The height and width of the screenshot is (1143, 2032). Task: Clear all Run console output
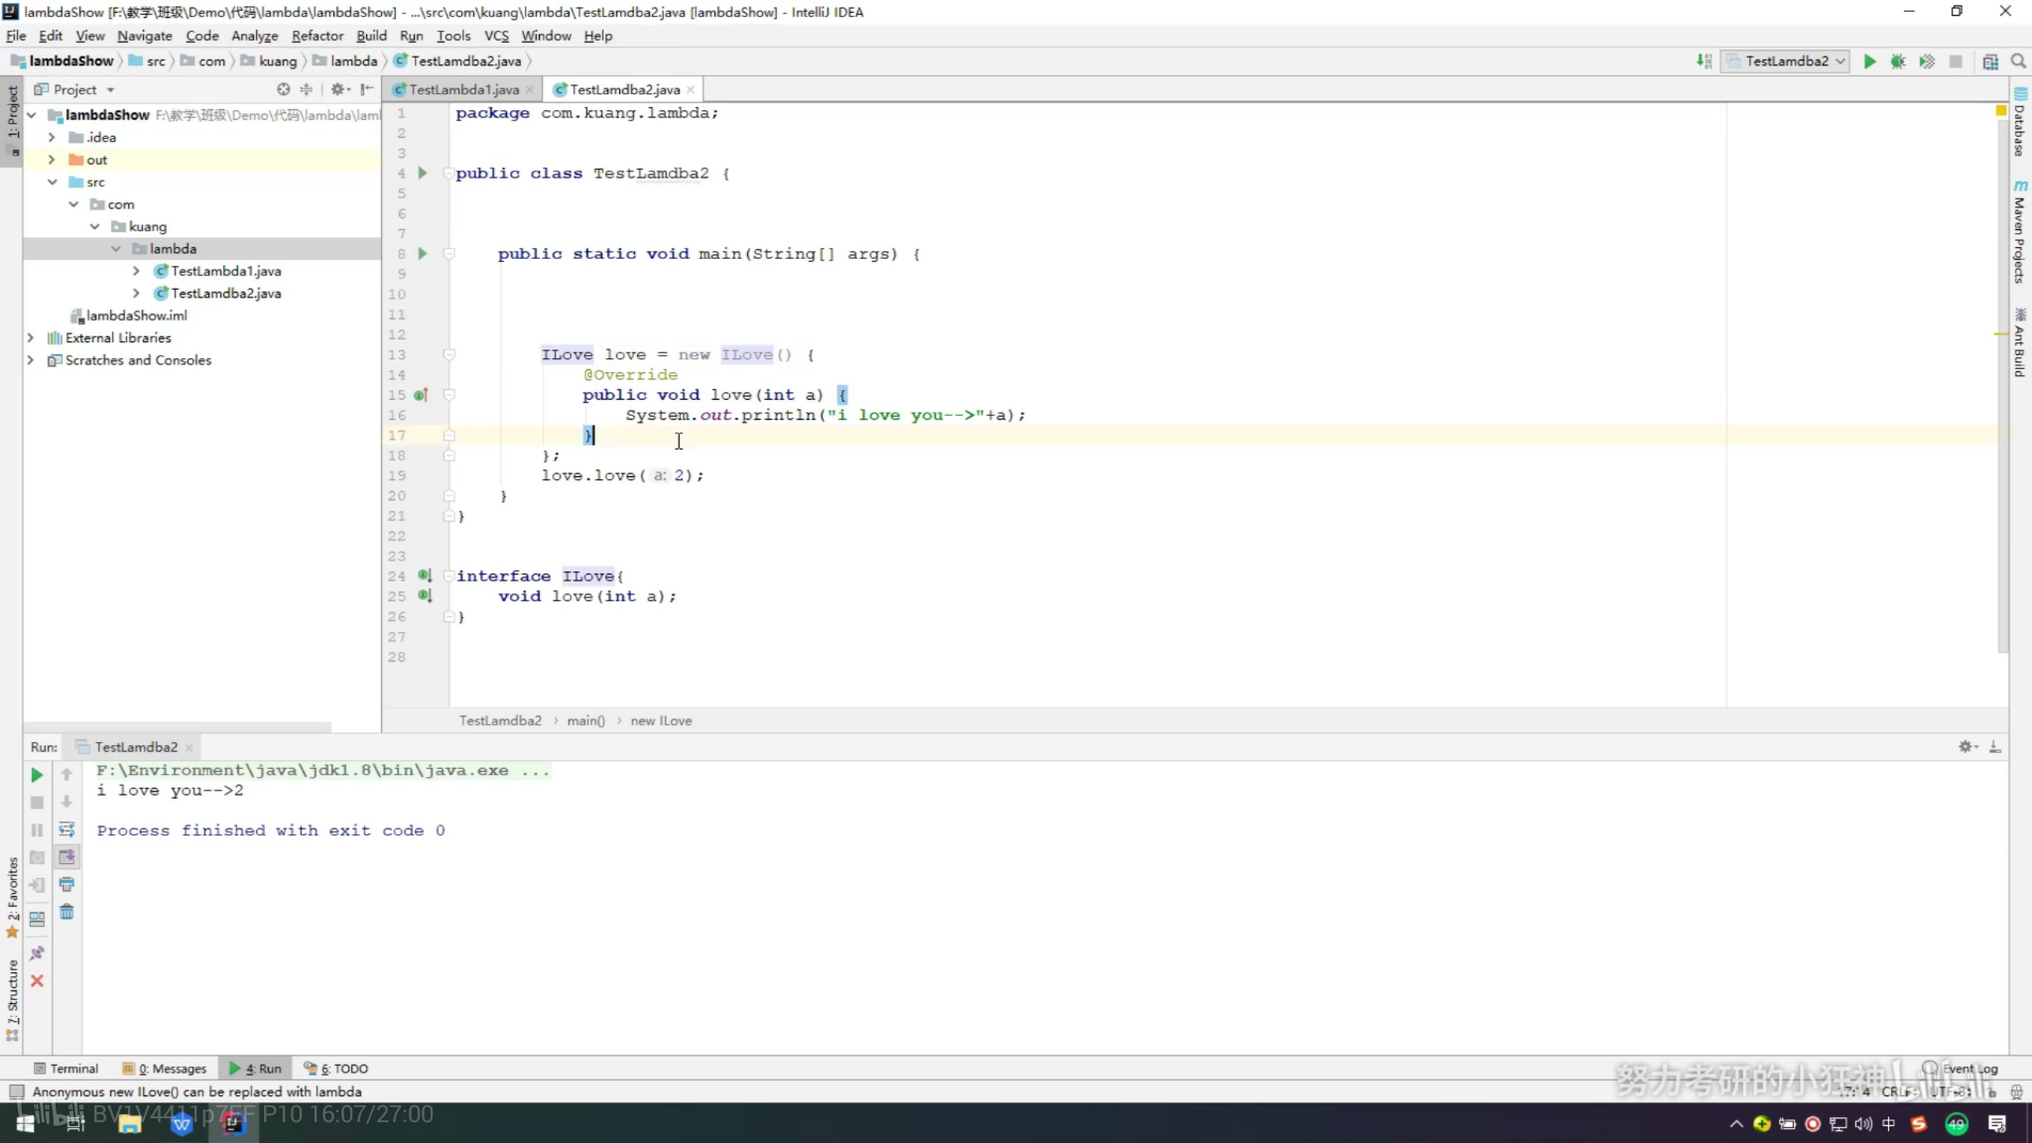pyautogui.click(x=66, y=912)
